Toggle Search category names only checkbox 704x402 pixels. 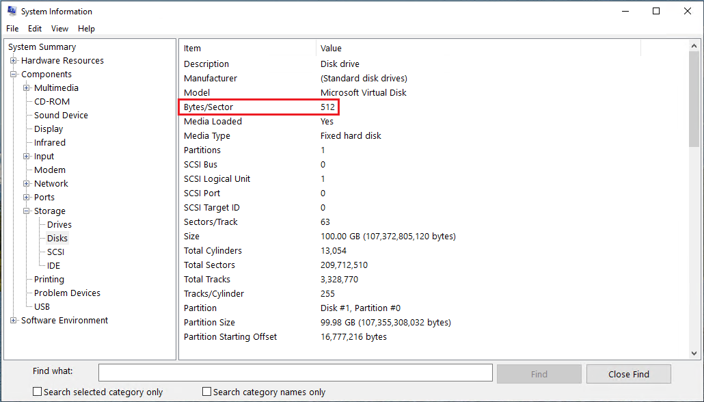(207, 392)
